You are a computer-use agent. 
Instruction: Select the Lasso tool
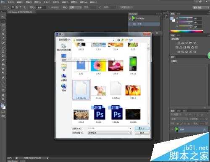tap(3, 25)
